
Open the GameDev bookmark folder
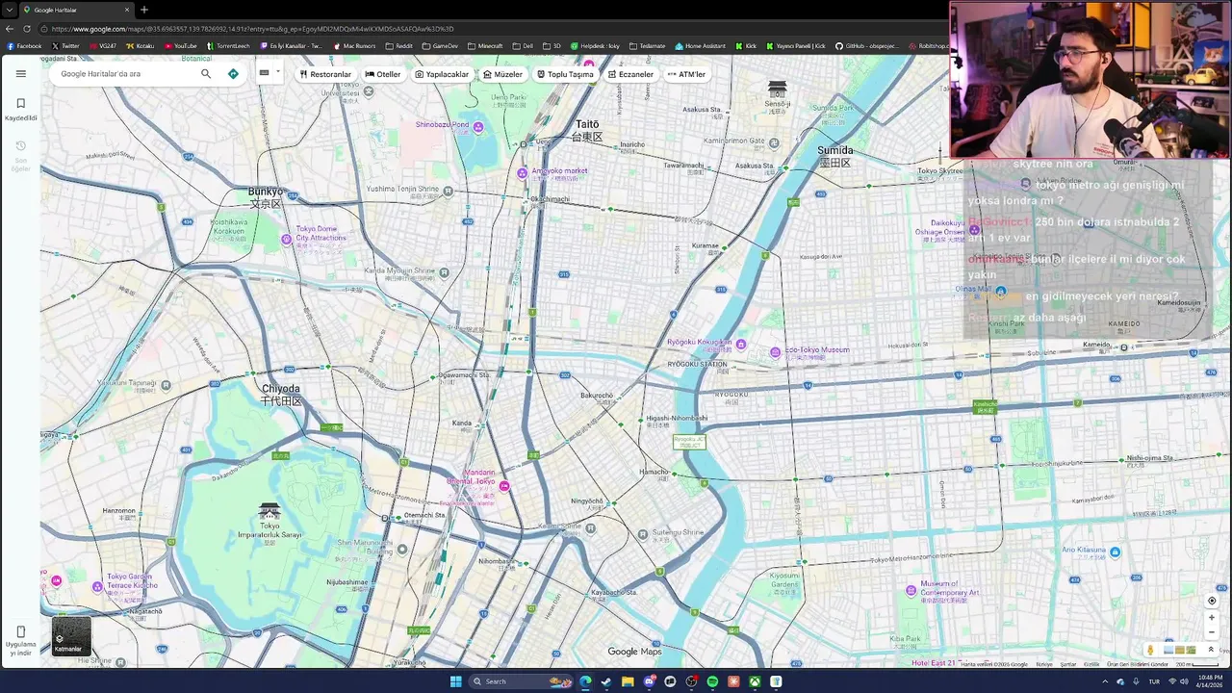[x=440, y=46]
